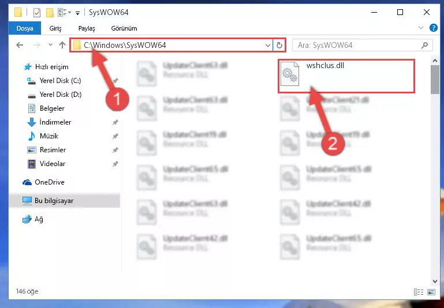The image size is (444, 308).
Task: Click the wshclus.dll gear file icon
Action: point(290,74)
